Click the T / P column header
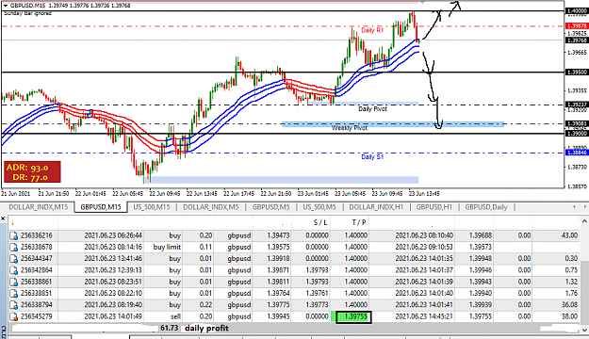The image size is (589, 339). (x=359, y=222)
